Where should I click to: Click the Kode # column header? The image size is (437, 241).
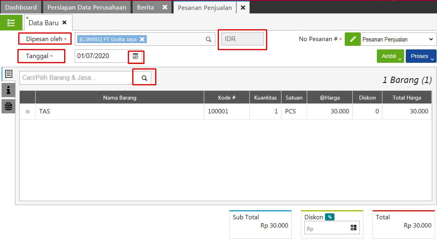(x=226, y=98)
